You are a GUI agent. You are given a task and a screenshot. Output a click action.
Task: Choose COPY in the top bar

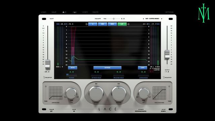(x=85, y=12)
